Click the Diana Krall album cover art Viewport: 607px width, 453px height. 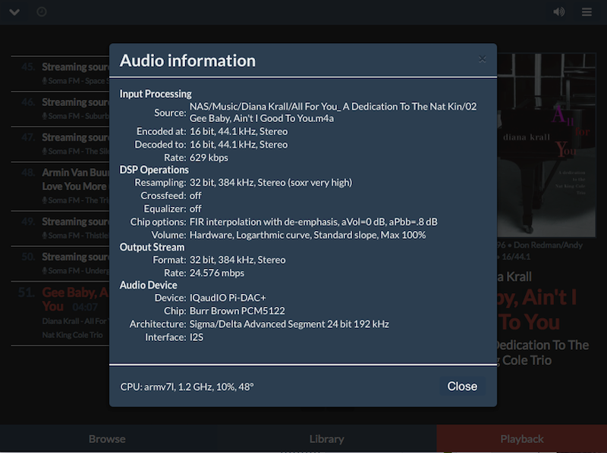coord(546,145)
